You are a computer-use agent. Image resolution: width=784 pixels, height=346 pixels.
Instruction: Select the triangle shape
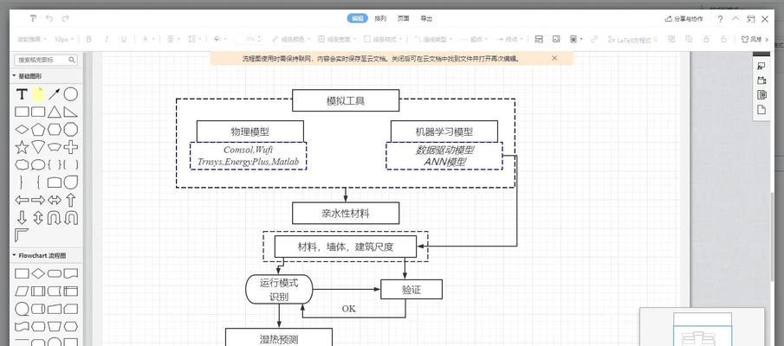click(54, 112)
